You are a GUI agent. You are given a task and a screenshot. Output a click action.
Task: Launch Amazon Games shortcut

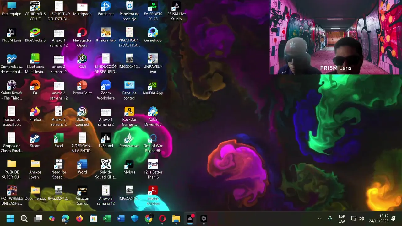[x=82, y=196]
